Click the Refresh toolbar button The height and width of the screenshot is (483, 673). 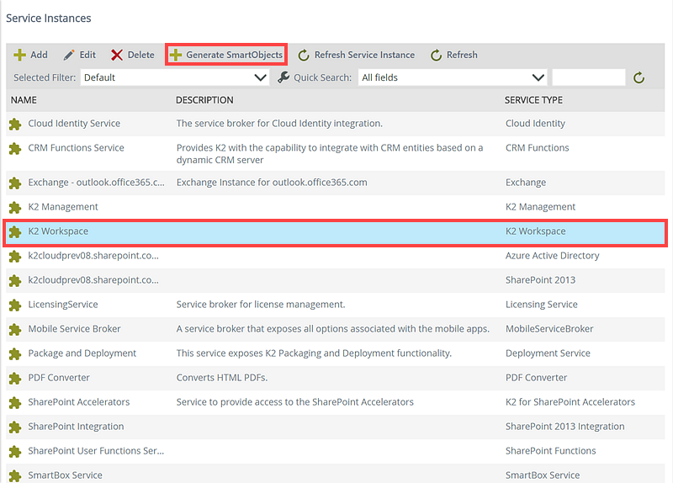tap(453, 55)
